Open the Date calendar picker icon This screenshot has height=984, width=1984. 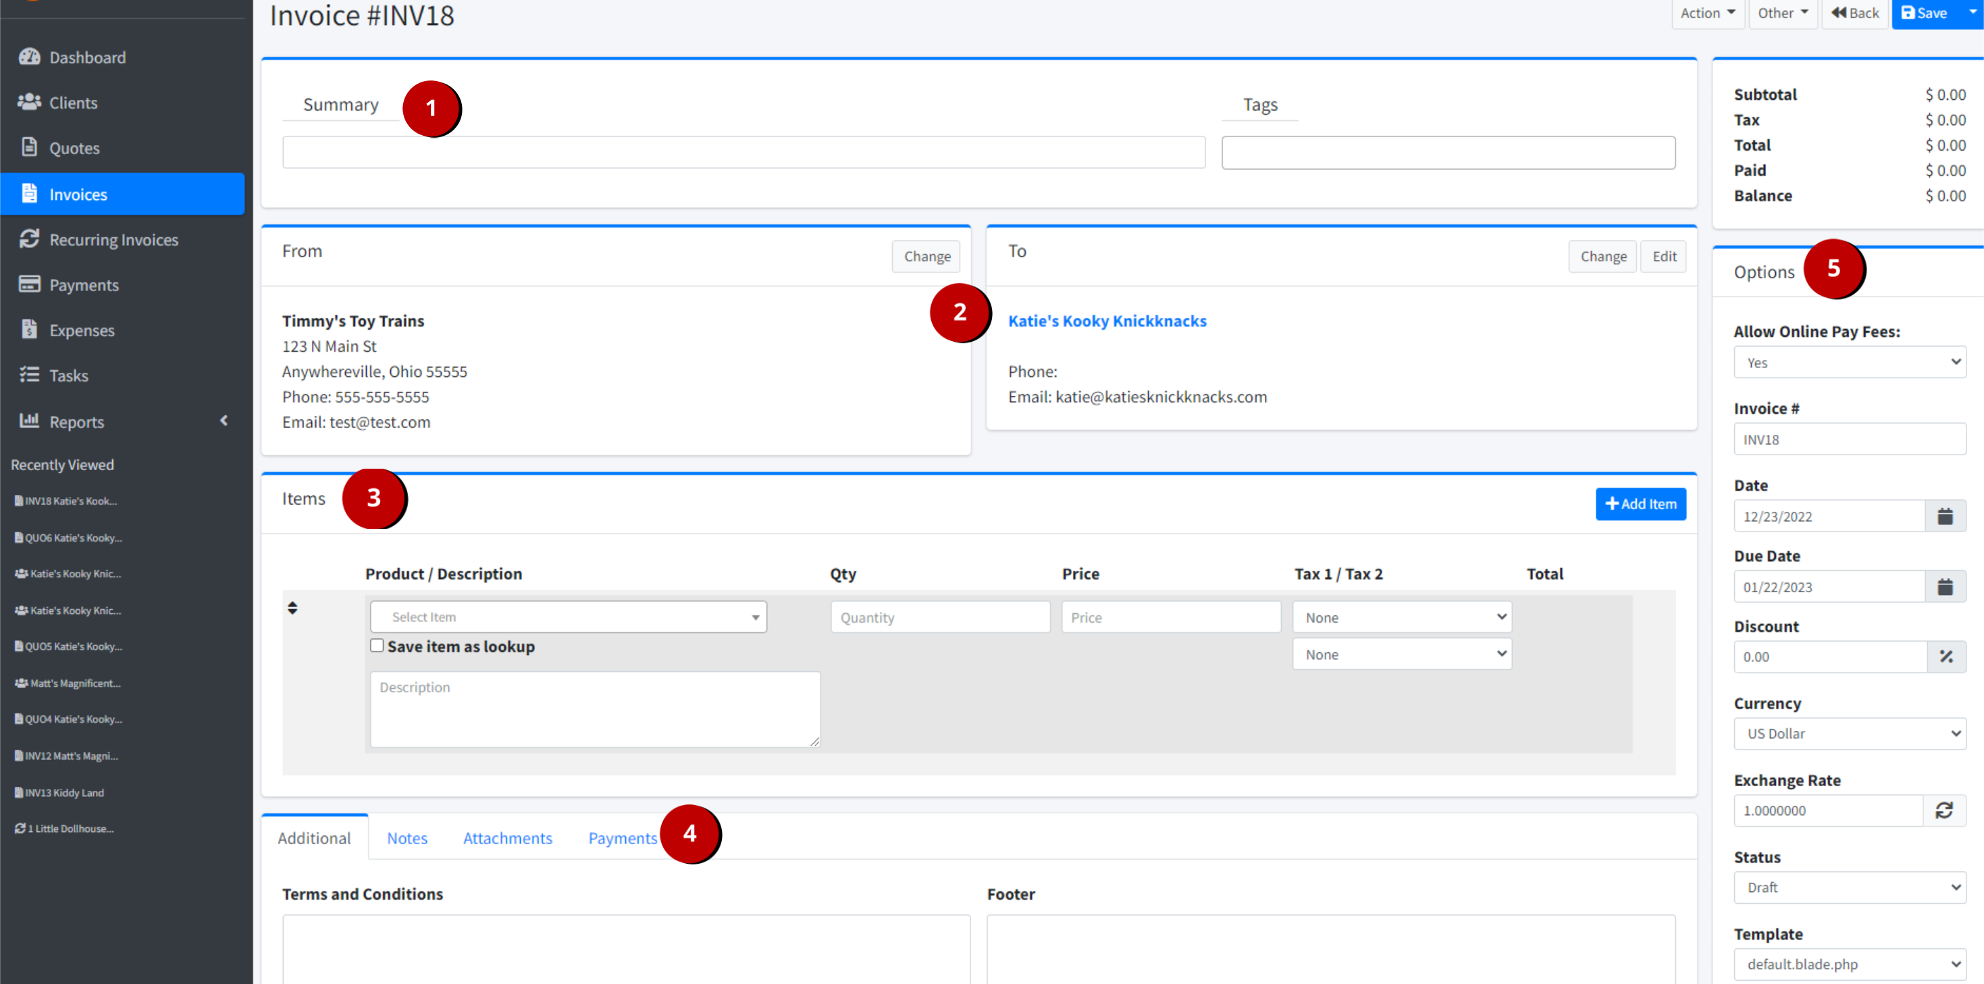(1945, 516)
